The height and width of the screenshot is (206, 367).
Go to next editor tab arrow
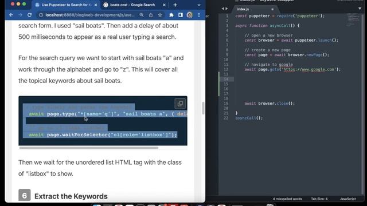pyautogui.click(x=227, y=9)
